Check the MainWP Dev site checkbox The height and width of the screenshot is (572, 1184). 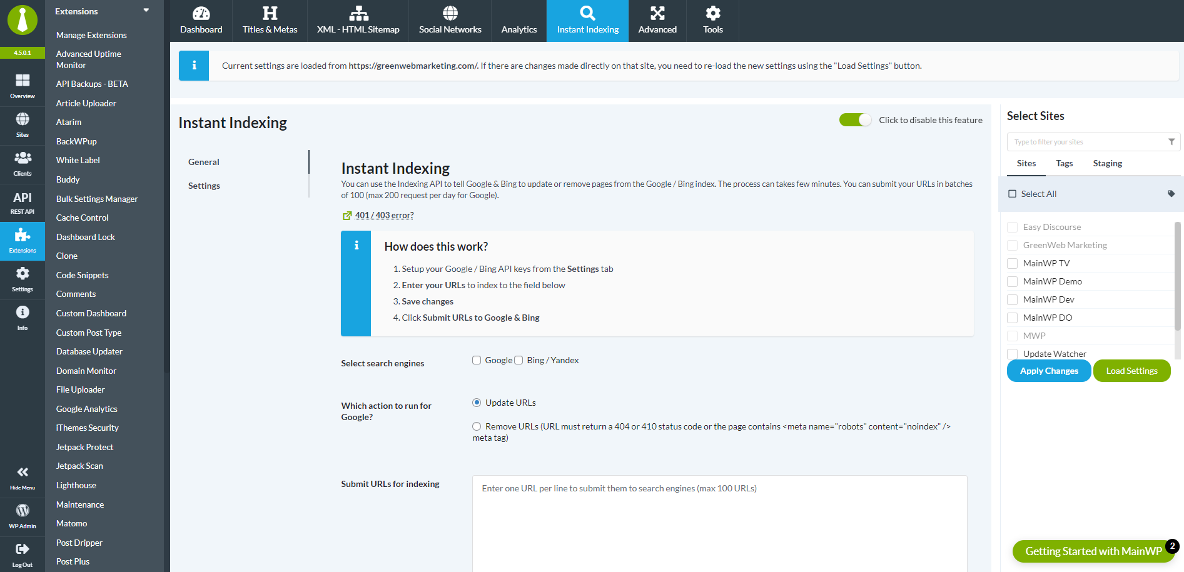(x=1012, y=299)
